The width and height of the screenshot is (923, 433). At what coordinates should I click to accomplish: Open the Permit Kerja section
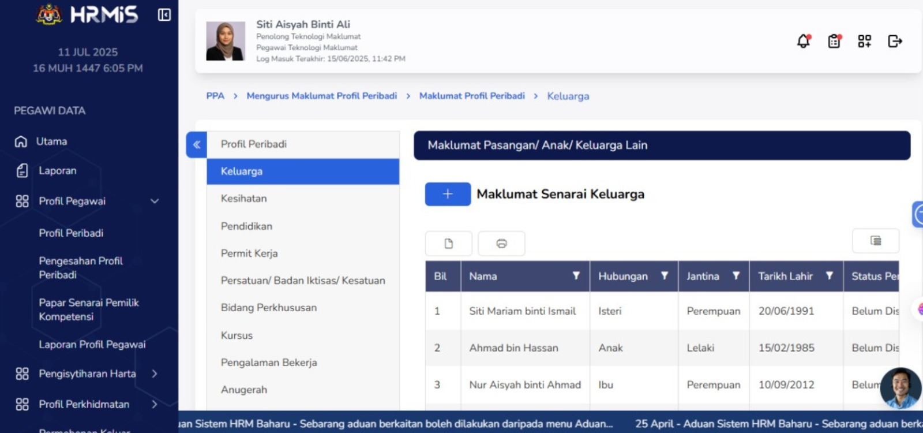(x=303, y=253)
